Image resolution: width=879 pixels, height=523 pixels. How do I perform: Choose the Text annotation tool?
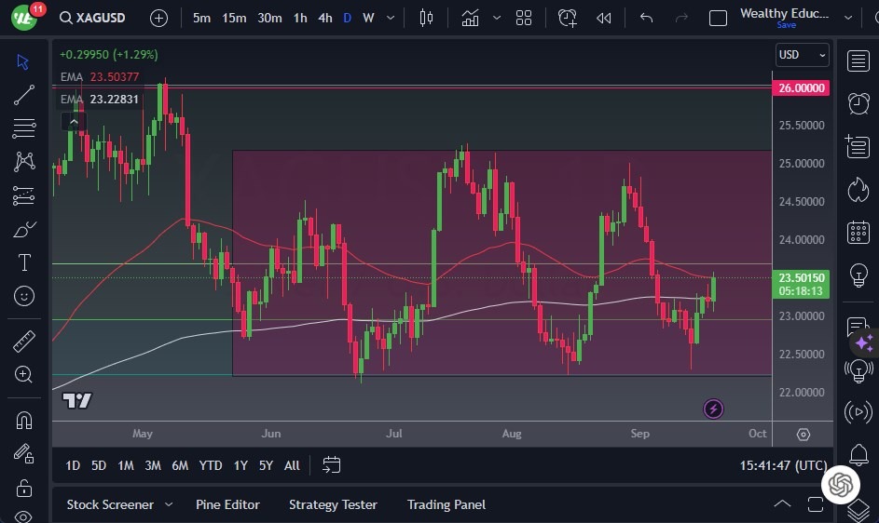click(x=24, y=262)
